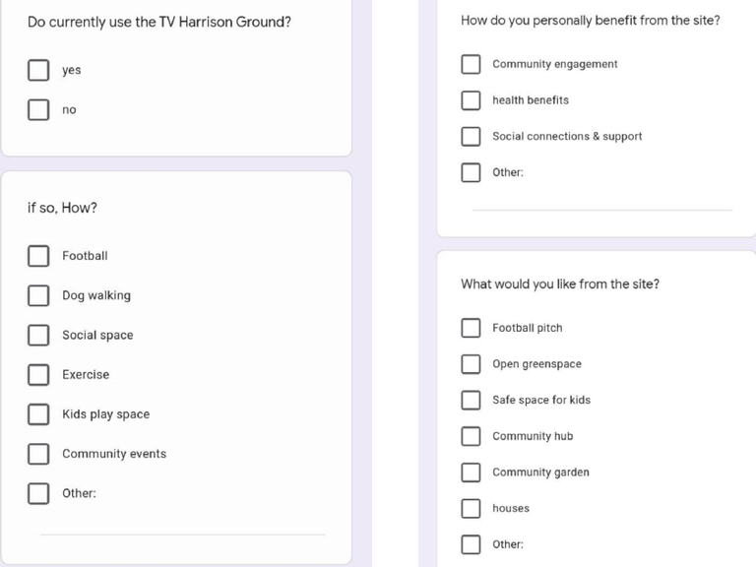Tick the Community engagement checkbox
Image resolution: width=756 pixels, height=567 pixels.
click(x=471, y=64)
